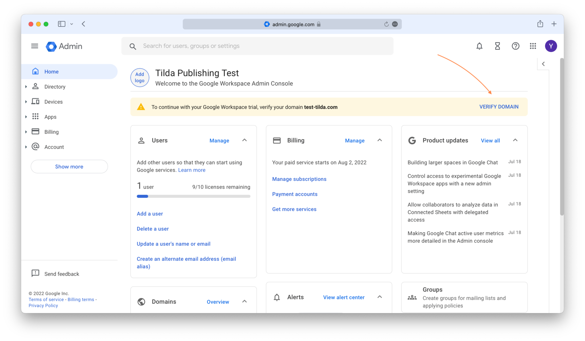Click View alert center

[343, 297]
